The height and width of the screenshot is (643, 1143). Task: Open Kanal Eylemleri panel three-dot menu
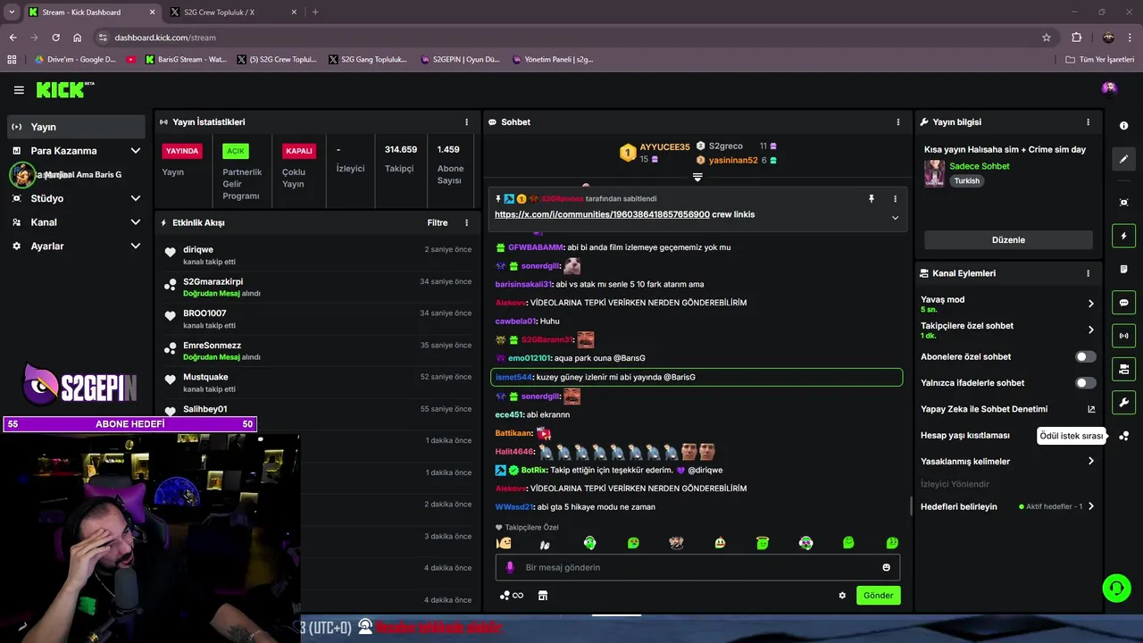(x=1088, y=273)
